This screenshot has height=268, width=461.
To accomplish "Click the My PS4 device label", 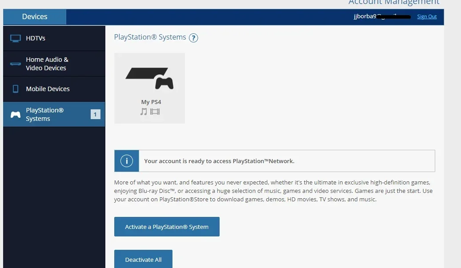I will point(151,102).
